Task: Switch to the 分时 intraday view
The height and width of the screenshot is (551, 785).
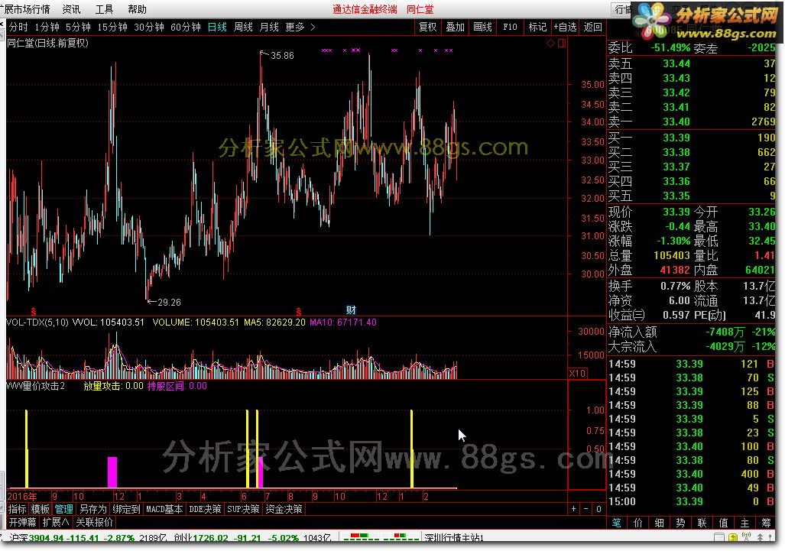Action: tap(18, 27)
